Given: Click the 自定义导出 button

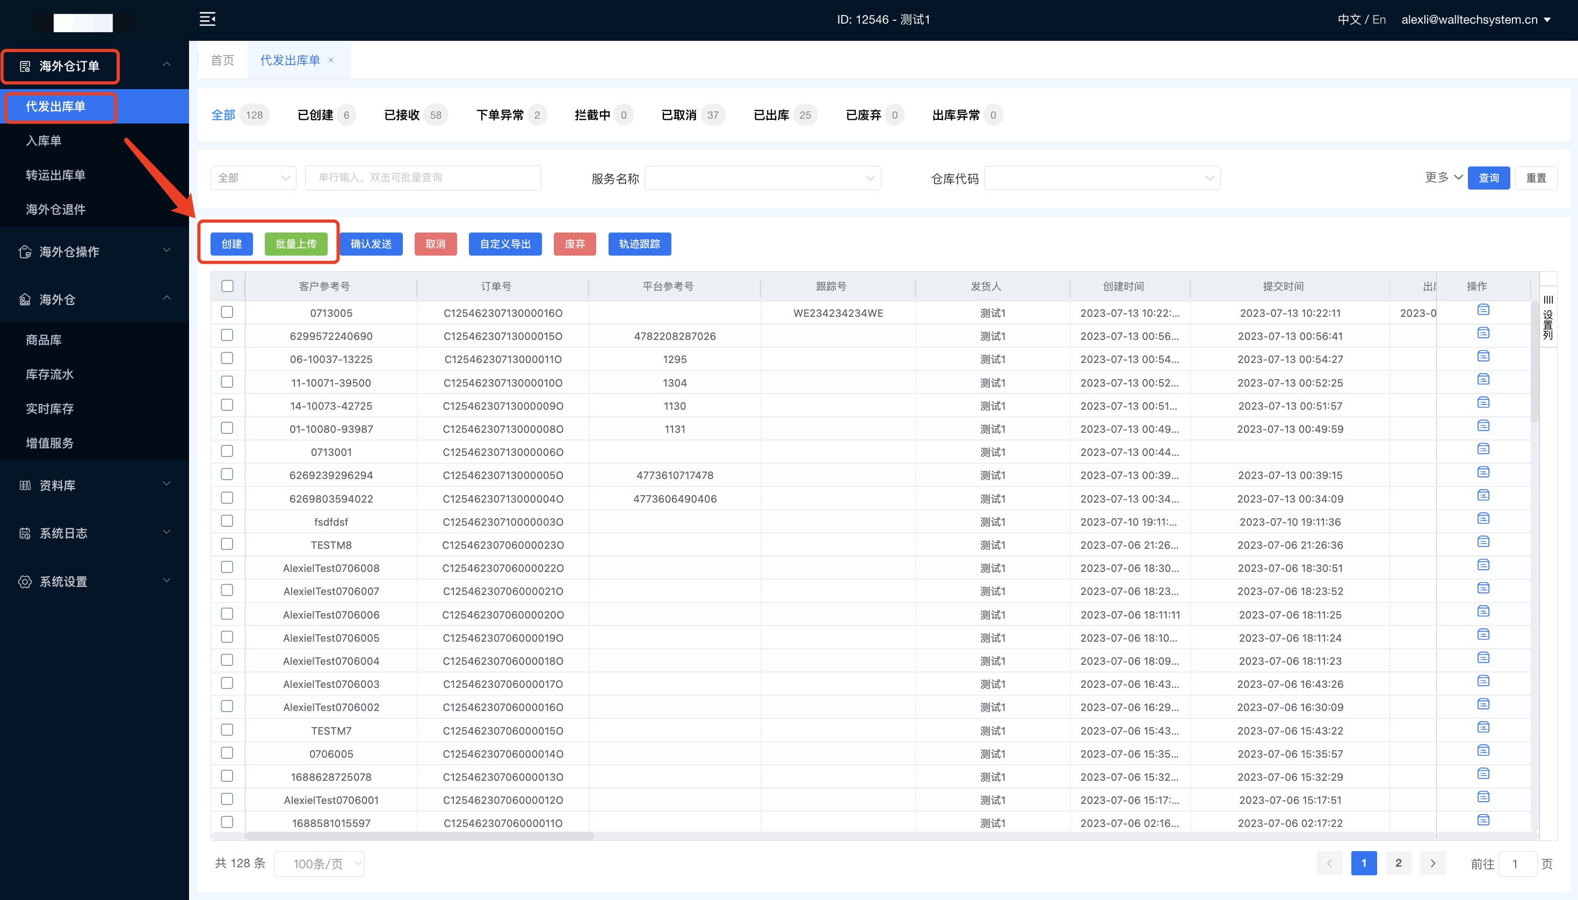Looking at the screenshot, I should [x=505, y=244].
